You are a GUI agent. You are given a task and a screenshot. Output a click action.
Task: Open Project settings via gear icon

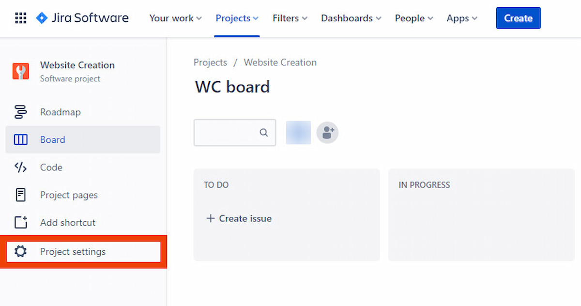21,251
